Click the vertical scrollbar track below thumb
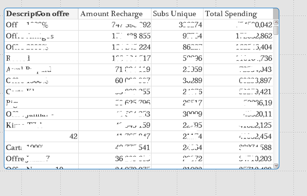The height and width of the screenshot is (196, 307). [x=276, y=97]
